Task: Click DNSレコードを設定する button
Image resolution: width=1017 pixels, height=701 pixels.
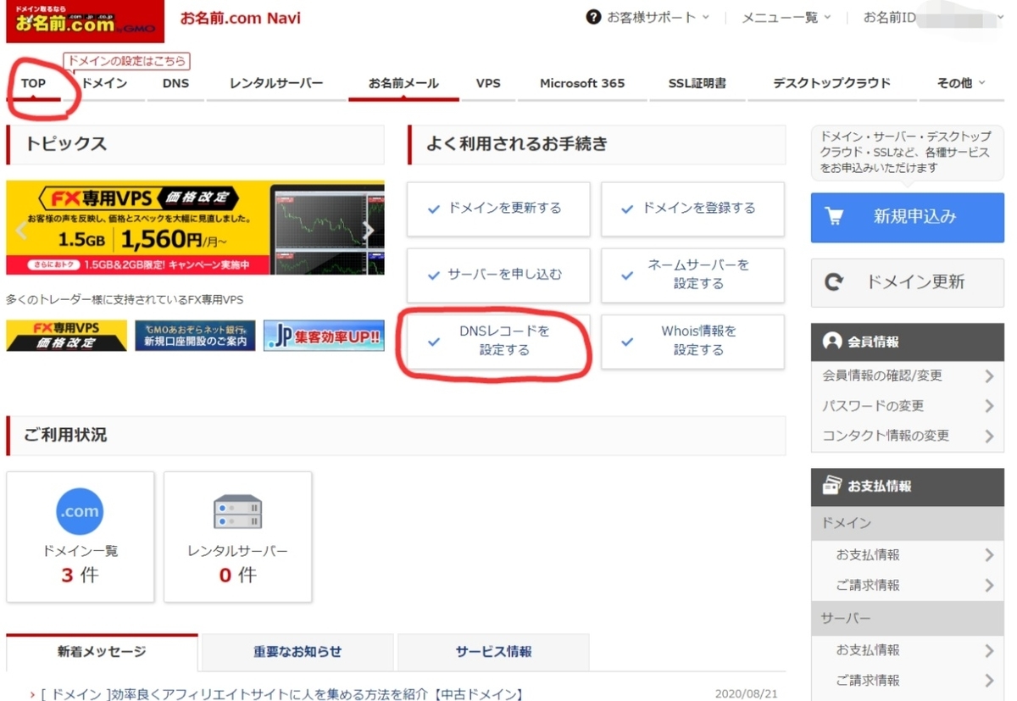Action: (498, 342)
